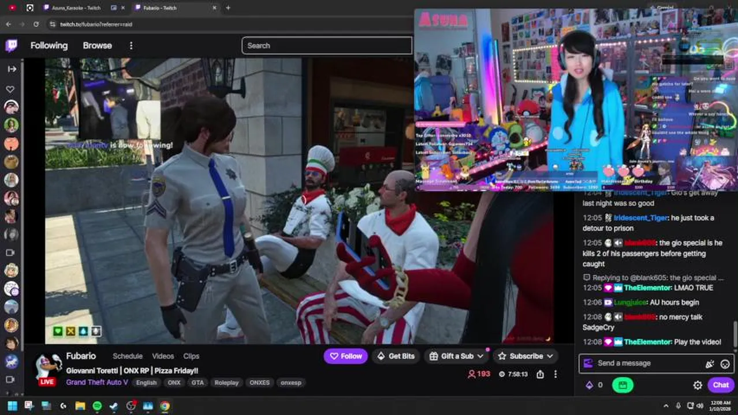Open Fubario's Schedule tab
Screen dimensions: 738x415
pos(128,356)
